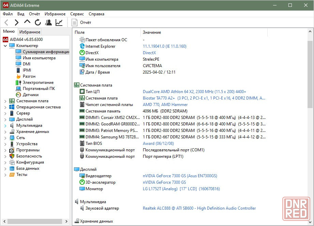Expand the Операционная система tree node
Image resolution: width=314 pixels, height=226 pixels.
click(x=5, y=107)
